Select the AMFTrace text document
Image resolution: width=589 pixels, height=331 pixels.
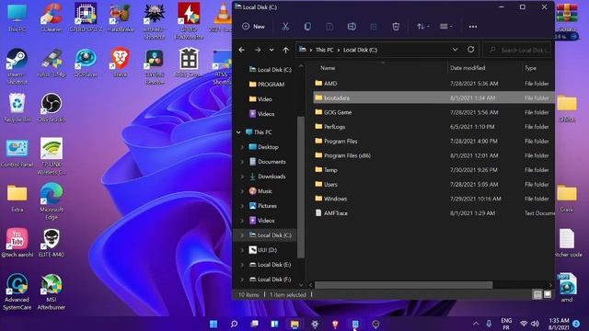433,212
